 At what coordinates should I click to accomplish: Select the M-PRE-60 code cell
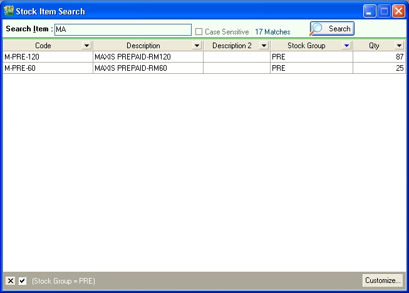pyautogui.click(x=48, y=68)
